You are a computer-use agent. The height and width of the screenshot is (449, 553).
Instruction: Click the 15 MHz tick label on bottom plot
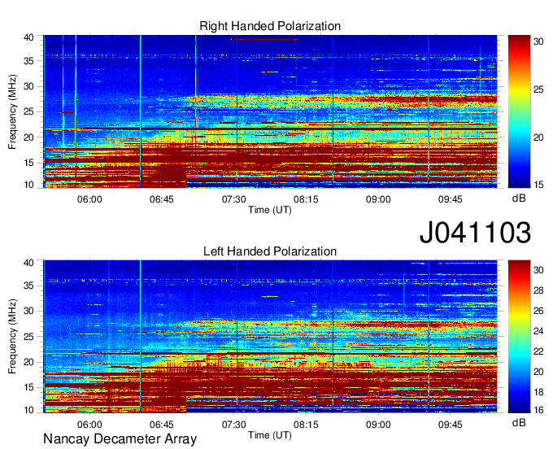[x=28, y=387]
